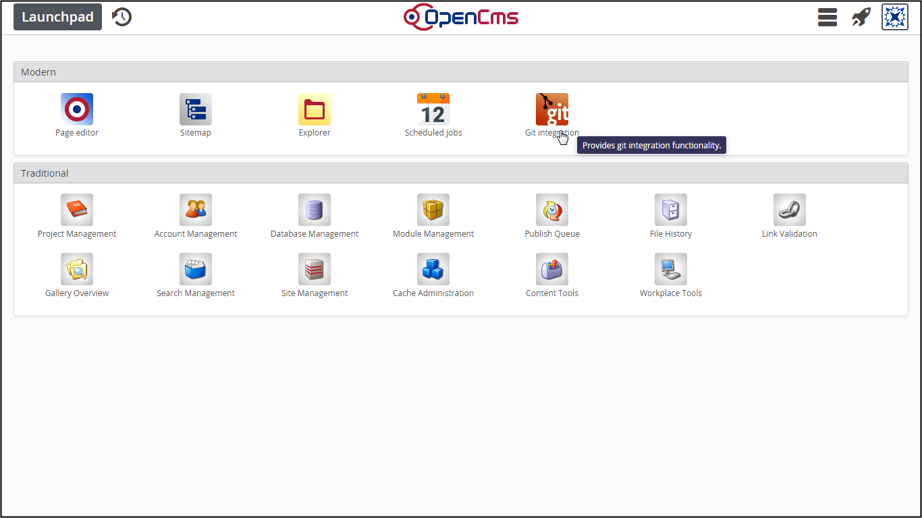Launch Database Management tool
Viewport: 922px width, 518px height.
[x=315, y=210]
